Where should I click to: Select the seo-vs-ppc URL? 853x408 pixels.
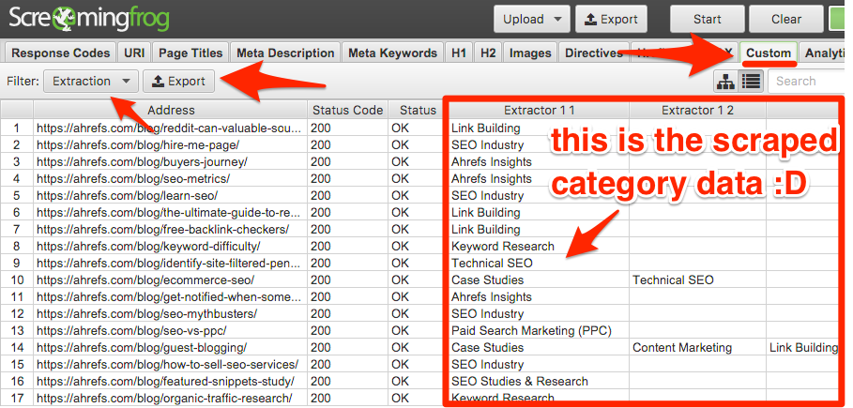(131, 331)
